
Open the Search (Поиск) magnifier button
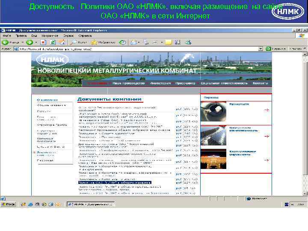79,42
